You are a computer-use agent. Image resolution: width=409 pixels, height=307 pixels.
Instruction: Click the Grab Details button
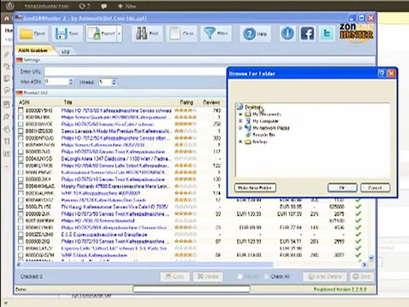[325, 276]
